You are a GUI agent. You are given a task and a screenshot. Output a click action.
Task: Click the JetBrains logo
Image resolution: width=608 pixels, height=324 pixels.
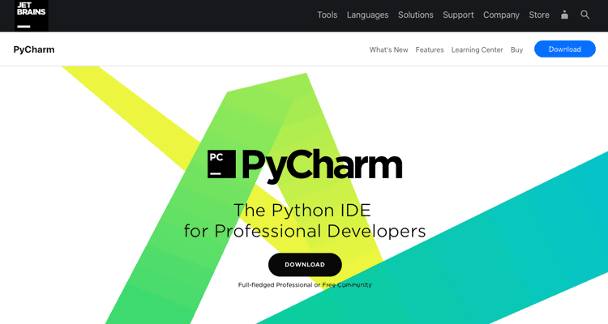tap(32, 15)
